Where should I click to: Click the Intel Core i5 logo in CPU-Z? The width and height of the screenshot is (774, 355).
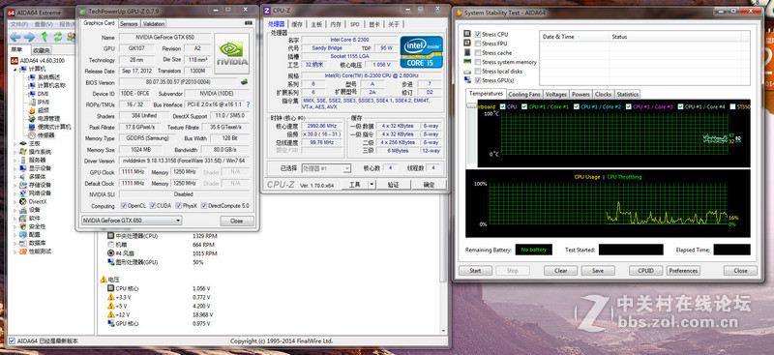tap(421, 52)
